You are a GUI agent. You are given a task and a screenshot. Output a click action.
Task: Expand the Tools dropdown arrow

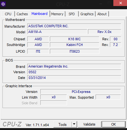point(74,124)
